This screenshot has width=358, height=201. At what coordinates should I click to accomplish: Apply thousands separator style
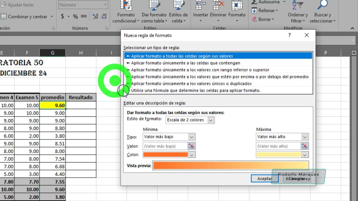(84, 16)
